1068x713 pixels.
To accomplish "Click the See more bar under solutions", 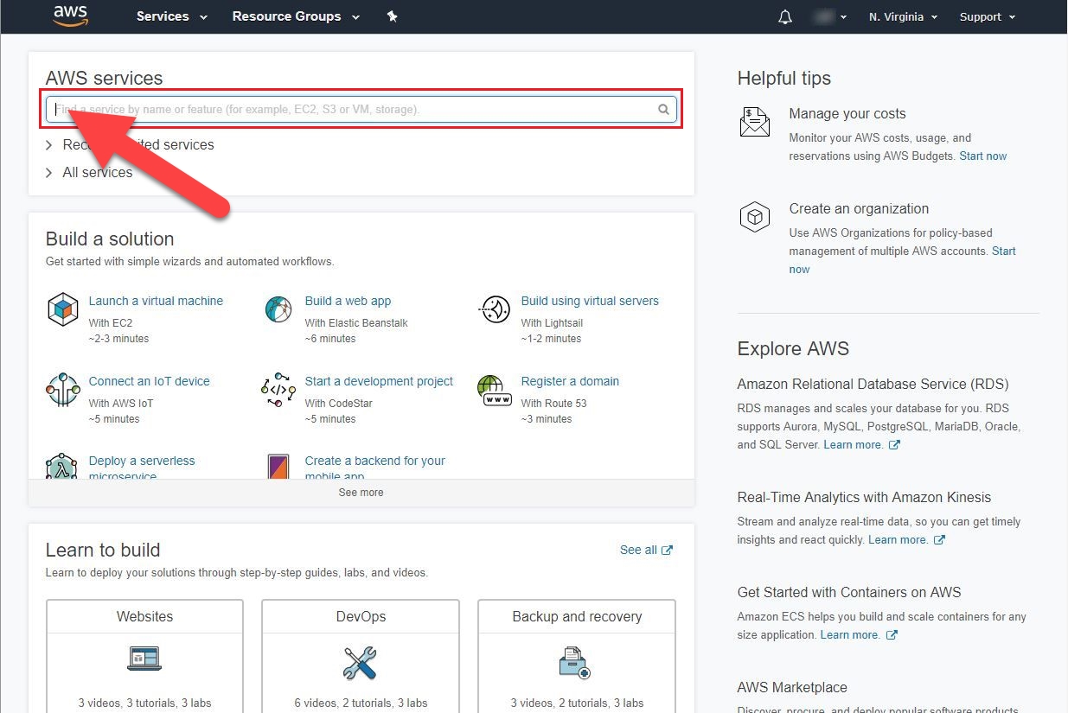I will tap(361, 493).
